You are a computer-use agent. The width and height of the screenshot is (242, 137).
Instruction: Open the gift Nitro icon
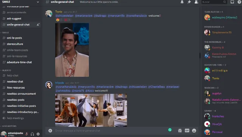tap(180, 131)
